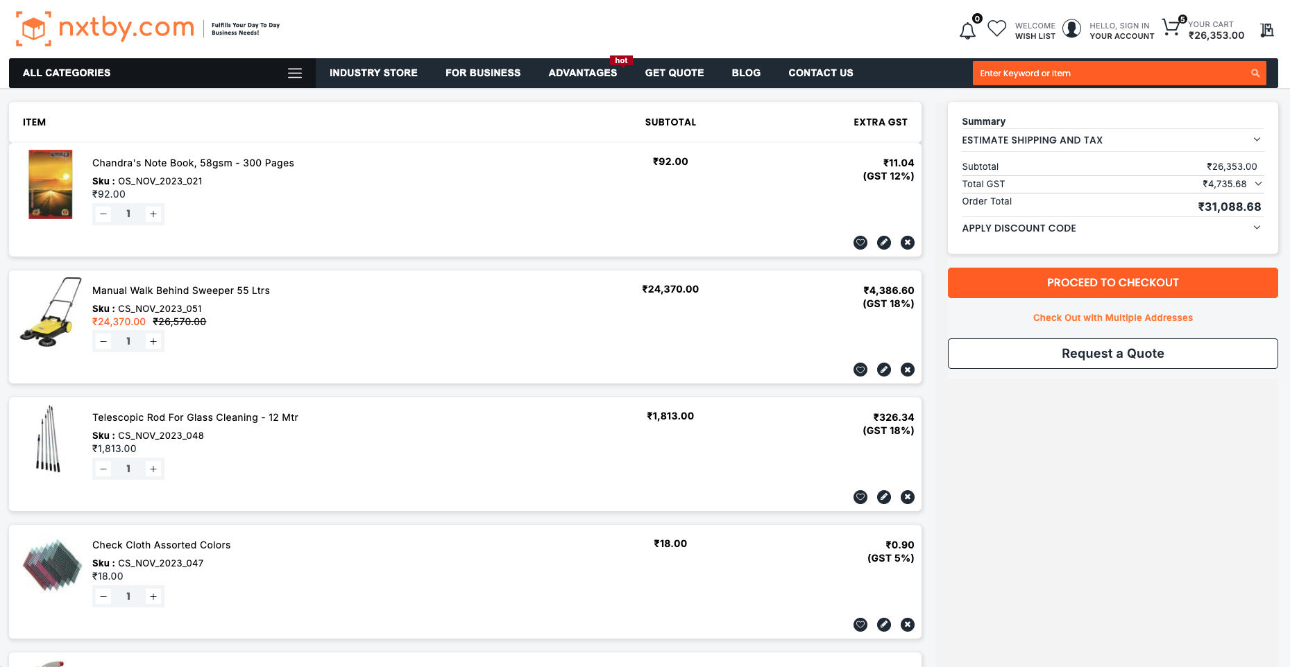Open Check Cloth Assorted Colors title
The height and width of the screenshot is (667, 1290).
click(x=161, y=545)
